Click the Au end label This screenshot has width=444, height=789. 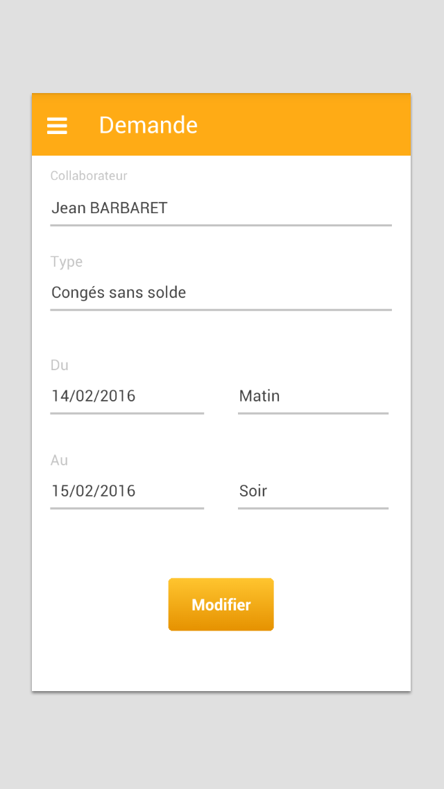[59, 460]
